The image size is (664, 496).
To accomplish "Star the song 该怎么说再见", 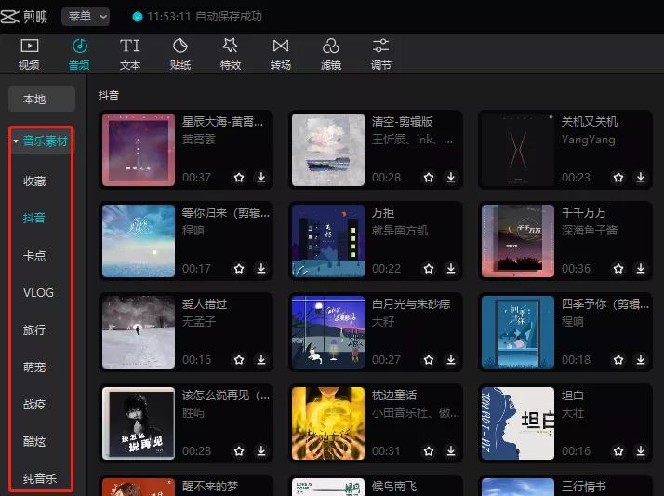I will click(239, 450).
